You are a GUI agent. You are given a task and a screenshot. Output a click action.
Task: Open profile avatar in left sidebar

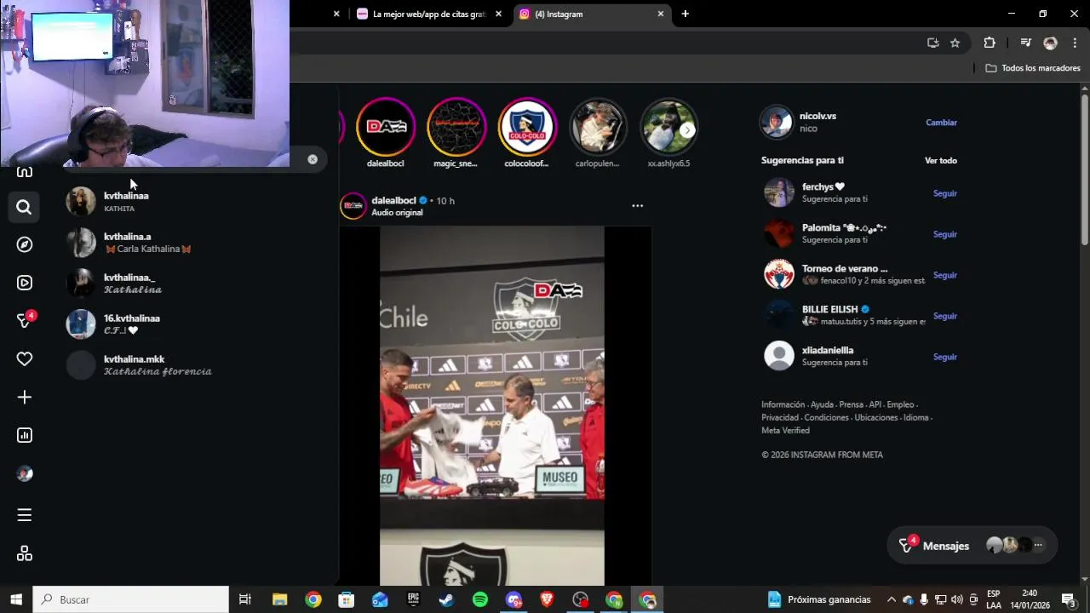25,473
